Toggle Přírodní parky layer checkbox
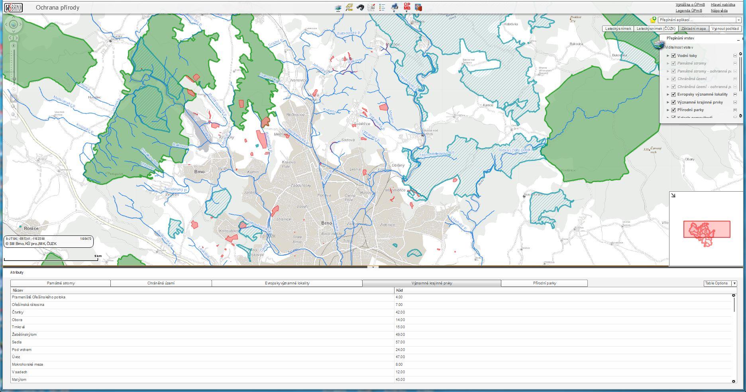The width and height of the screenshot is (746, 392). point(673,110)
